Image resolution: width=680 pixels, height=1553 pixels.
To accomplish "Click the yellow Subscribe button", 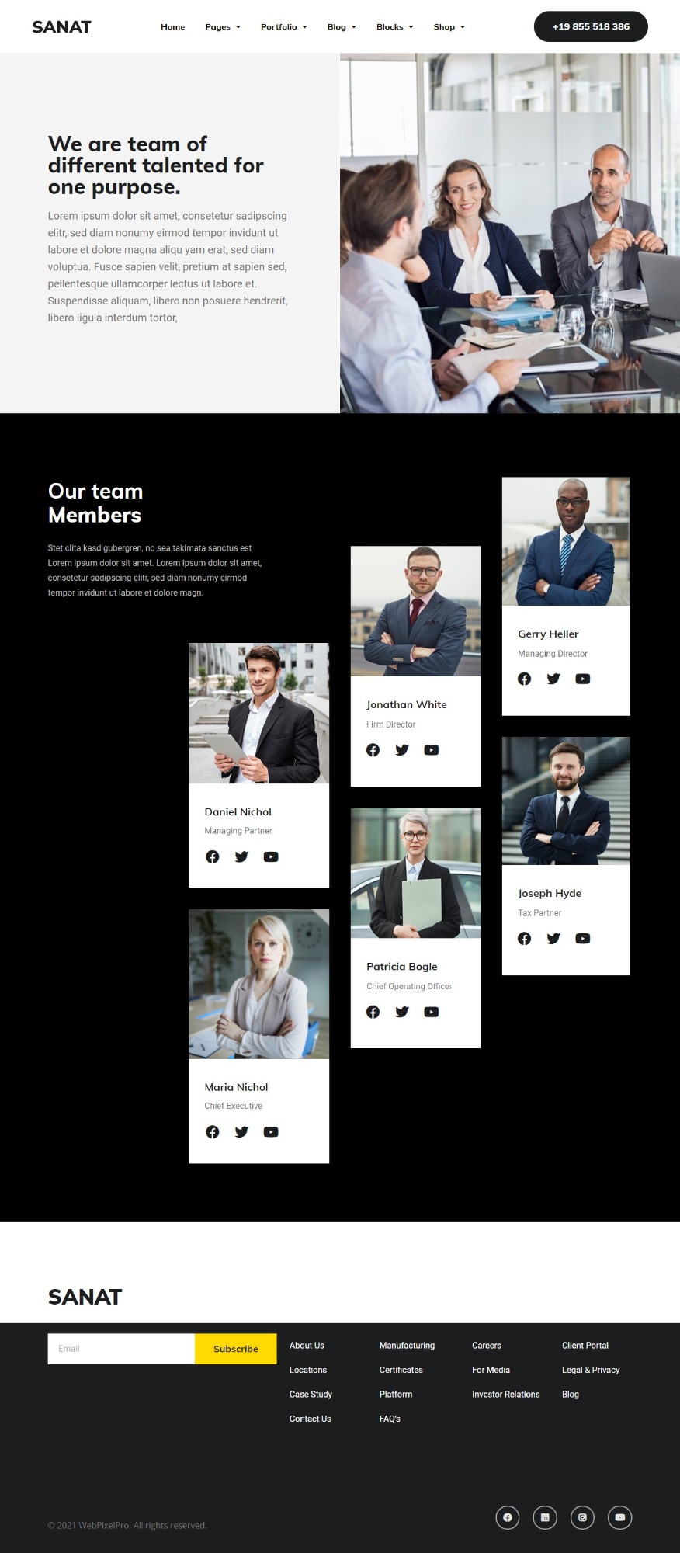I will [x=236, y=1349].
